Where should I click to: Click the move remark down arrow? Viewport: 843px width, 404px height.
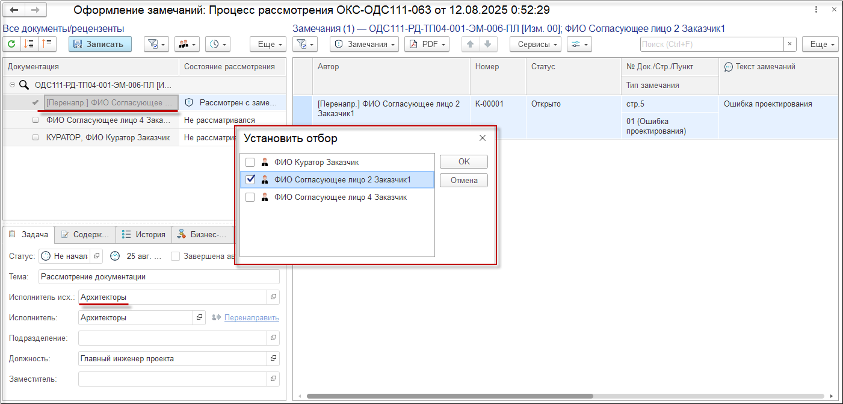tap(487, 44)
